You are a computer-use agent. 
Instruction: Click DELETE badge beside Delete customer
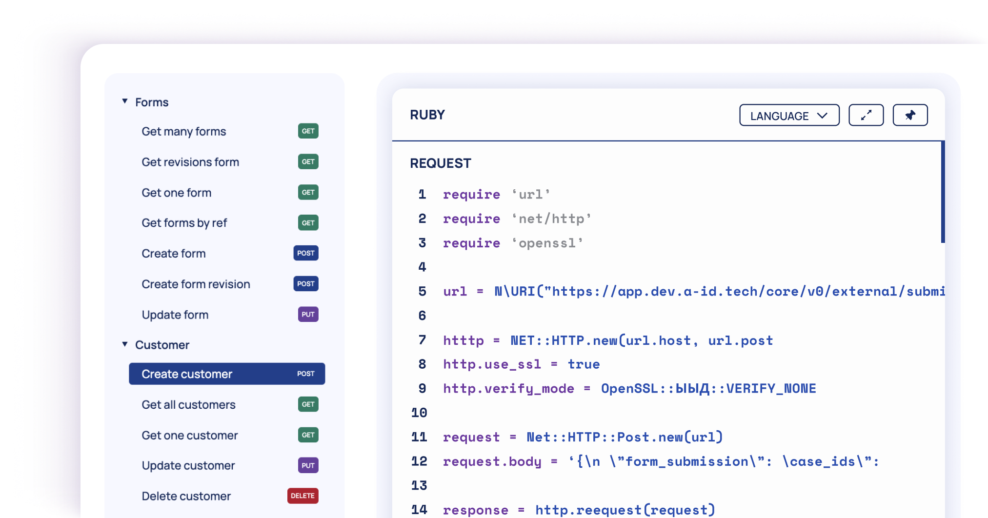coord(302,496)
